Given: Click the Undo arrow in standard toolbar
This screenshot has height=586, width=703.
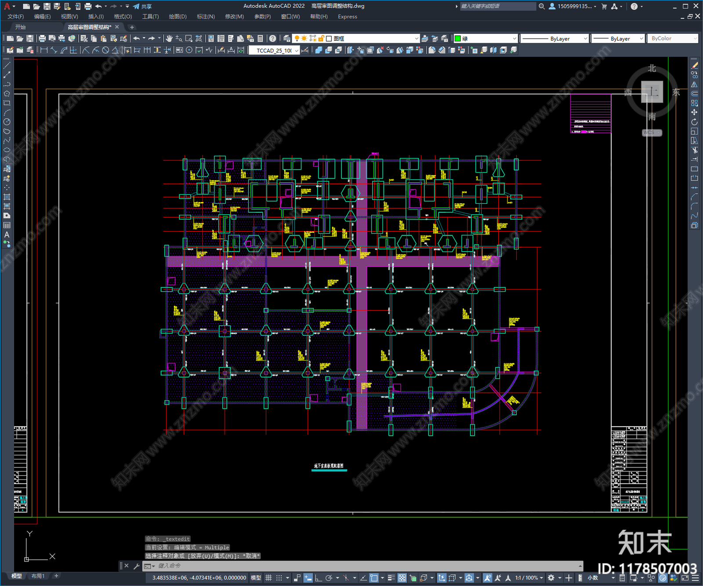Looking at the screenshot, I should [x=137, y=39].
